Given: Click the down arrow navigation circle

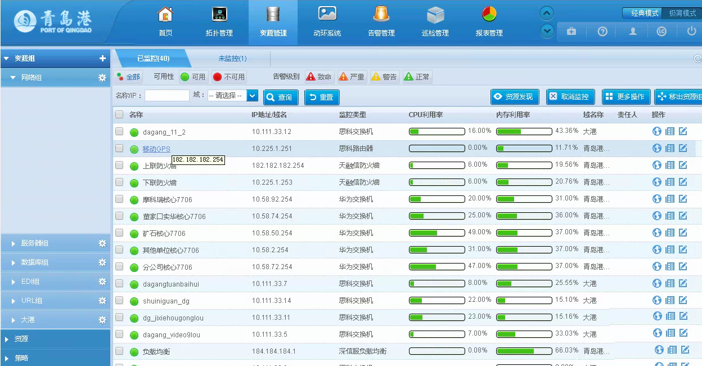Looking at the screenshot, I should click(x=547, y=31).
